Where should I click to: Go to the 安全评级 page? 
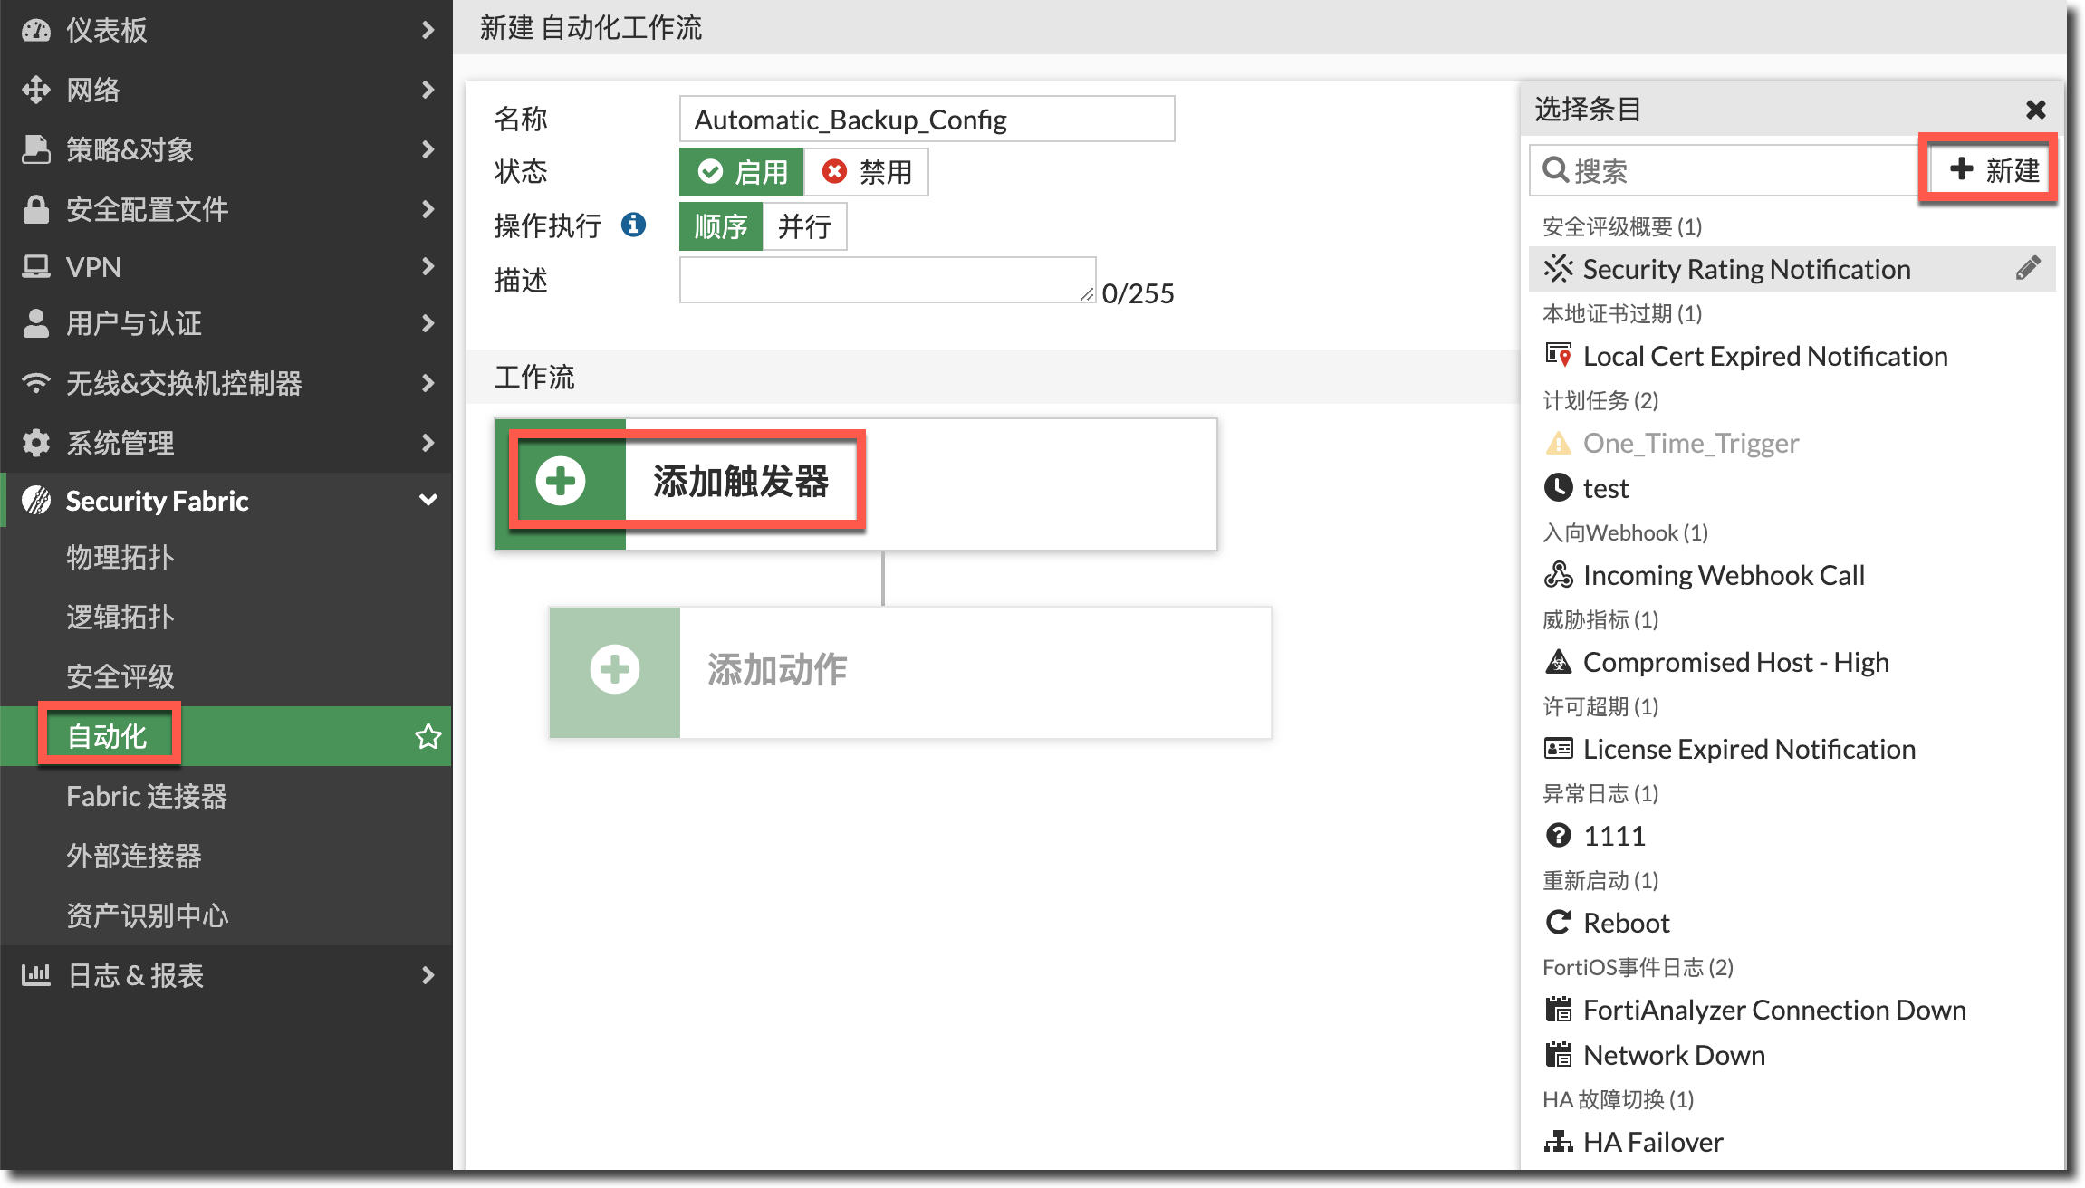tap(120, 676)
